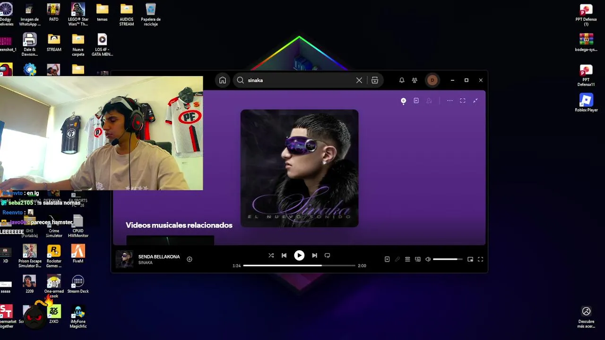
Task: Open the Papelera de reciclaje icon
Action: tap(151, 14)
